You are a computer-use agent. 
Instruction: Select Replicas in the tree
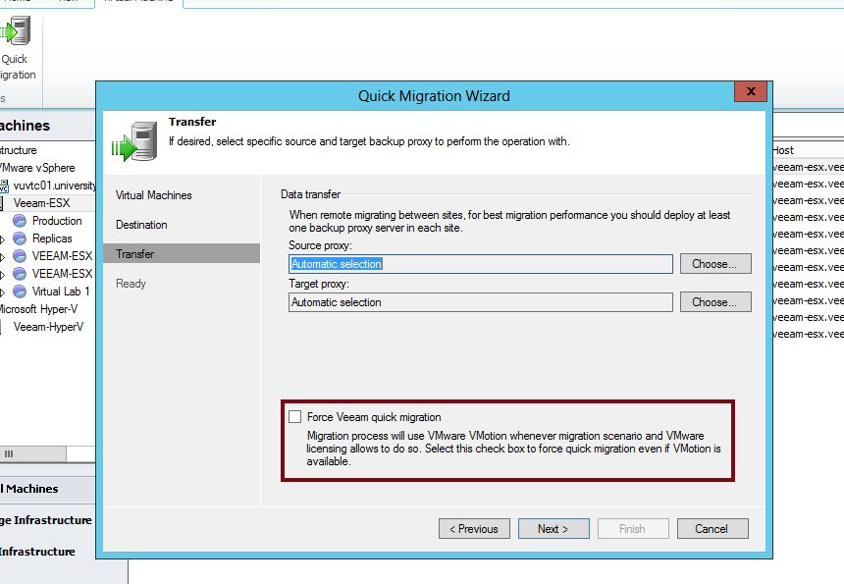coord(52,239)
